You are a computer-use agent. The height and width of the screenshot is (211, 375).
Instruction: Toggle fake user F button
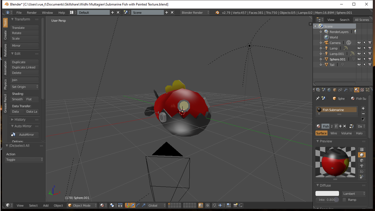(x=336, y=126)
